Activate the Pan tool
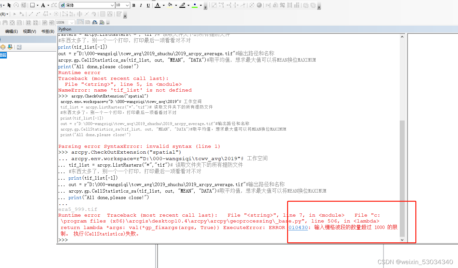Screen dimensions: 458x268 click(x=5, y=22)
